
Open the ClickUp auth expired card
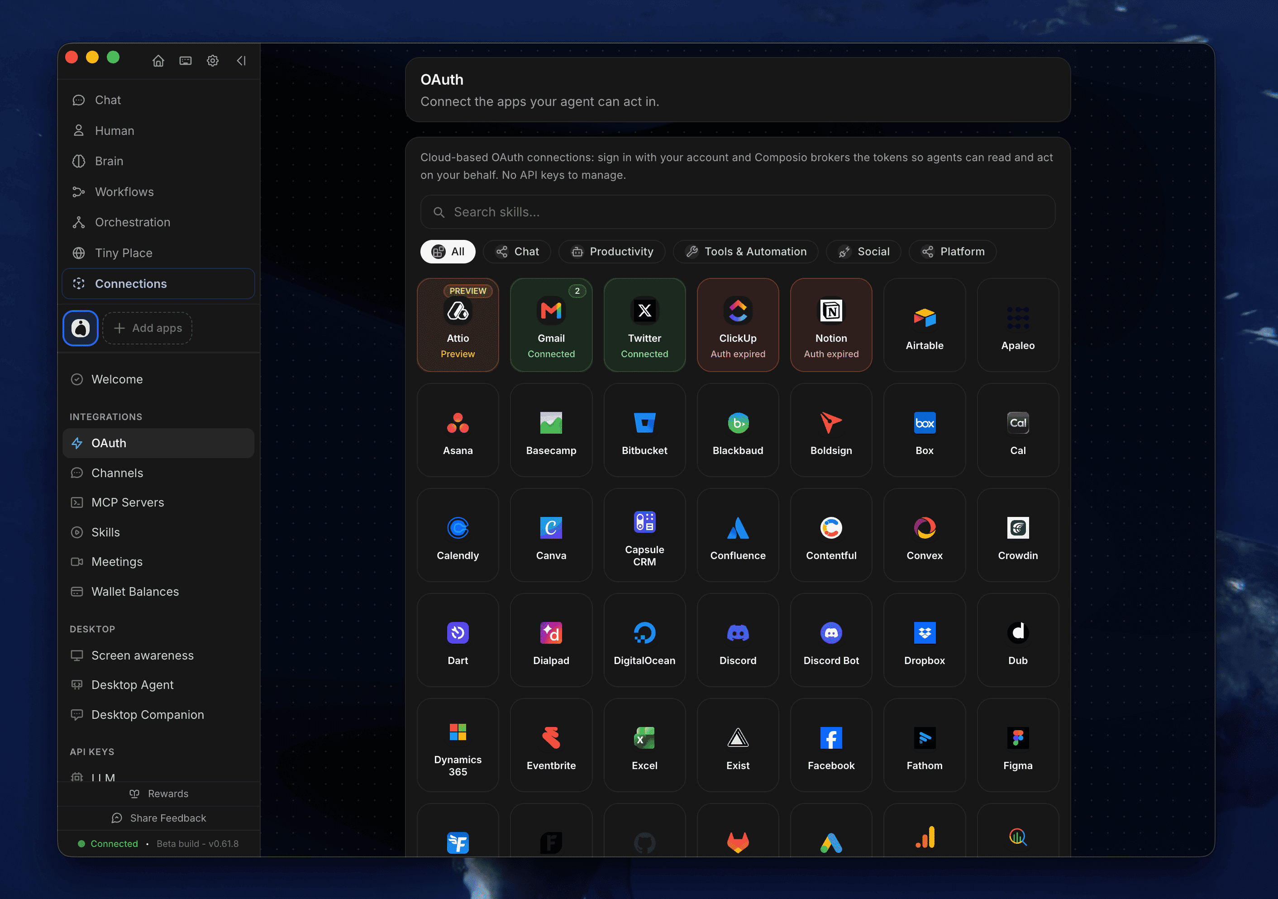[x=738, y=325]
